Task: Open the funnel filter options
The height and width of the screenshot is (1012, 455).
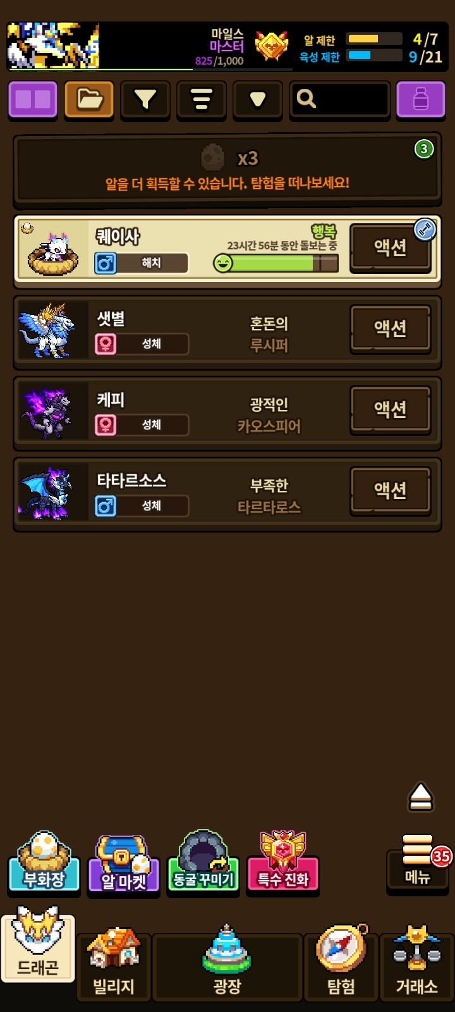Action: 145,100
